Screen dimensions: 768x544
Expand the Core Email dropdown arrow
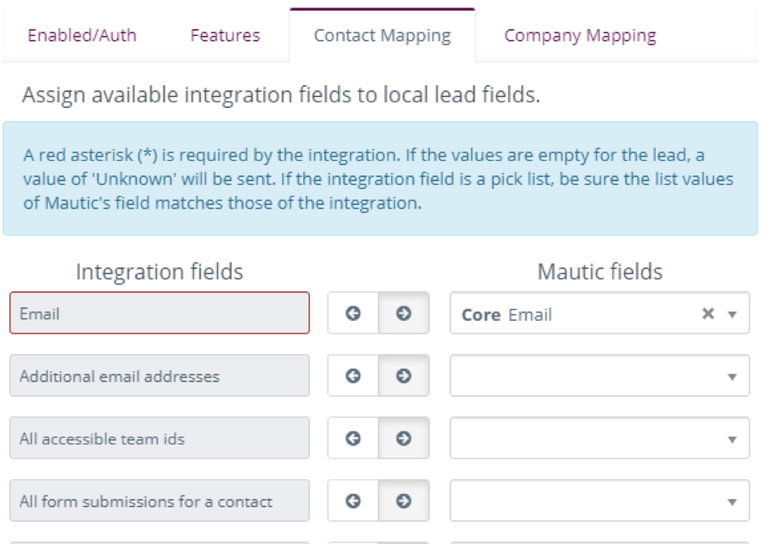click(x=732, y=314)
